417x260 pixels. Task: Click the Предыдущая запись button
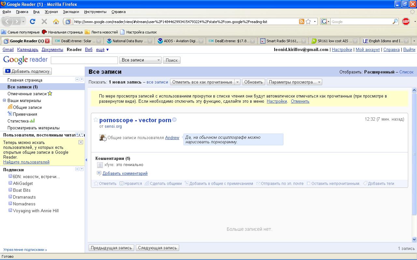[111, 248]
